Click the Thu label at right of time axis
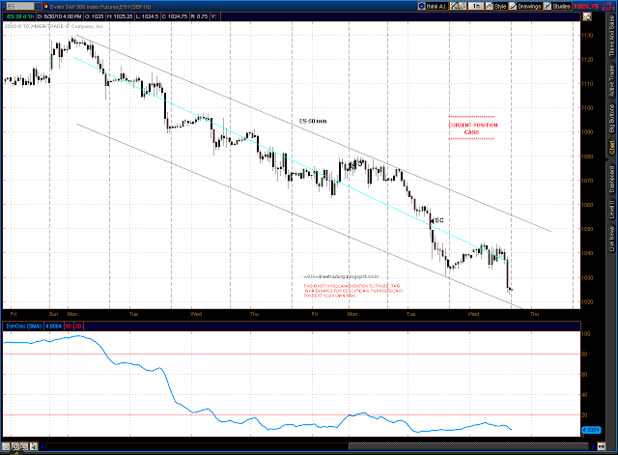618x455 pixels. click(x=534, y=314)
